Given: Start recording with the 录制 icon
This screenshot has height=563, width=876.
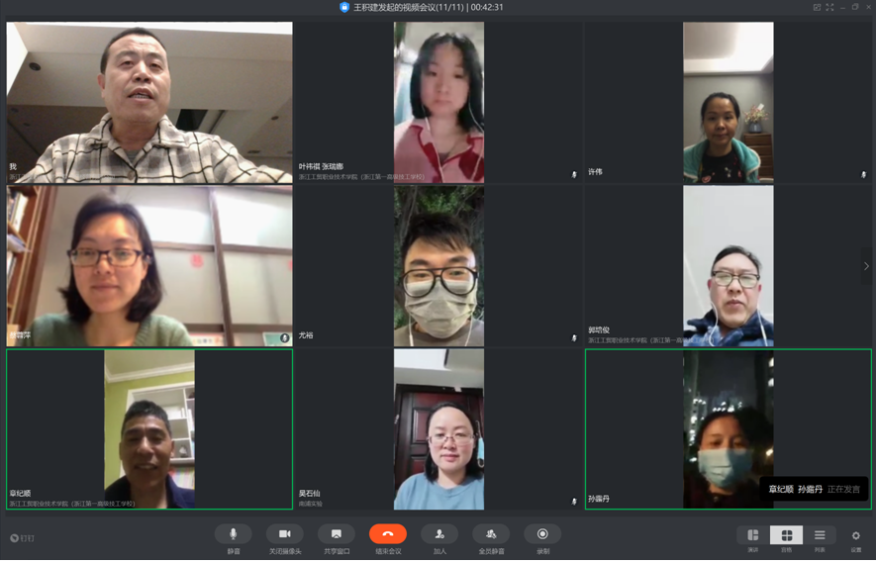Looking at the screenshot, I should 542,534.
